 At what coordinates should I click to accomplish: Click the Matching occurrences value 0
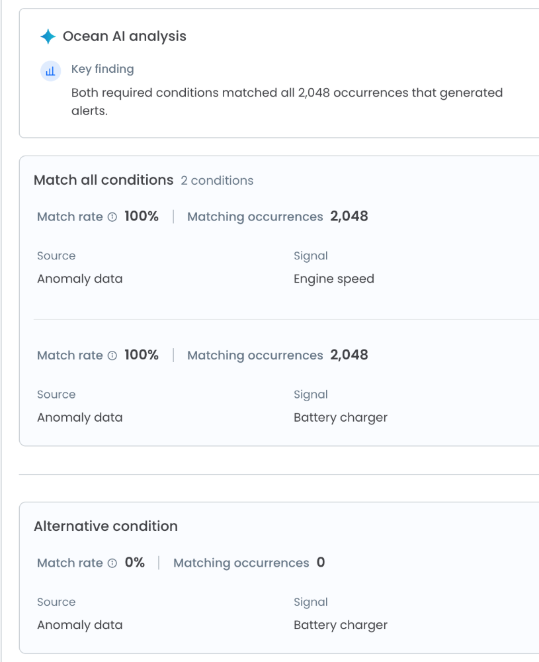tap(321, 563)
